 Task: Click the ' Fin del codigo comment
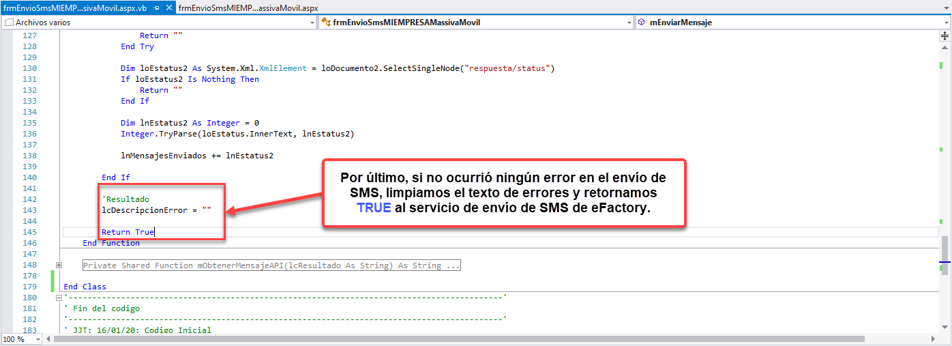tap(102, 308)
